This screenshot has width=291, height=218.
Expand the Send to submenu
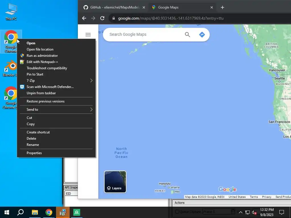(x=56, y=110)
